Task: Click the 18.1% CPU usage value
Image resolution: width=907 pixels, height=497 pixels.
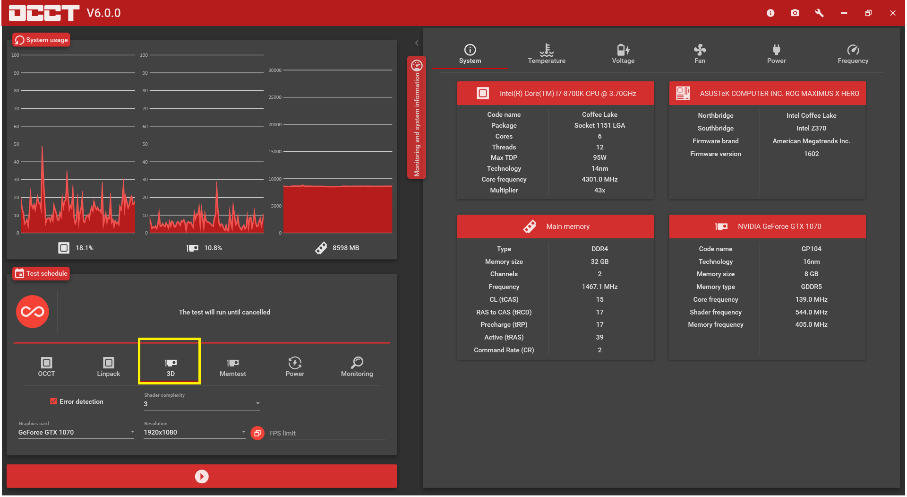Action: (x=85, y=248)
